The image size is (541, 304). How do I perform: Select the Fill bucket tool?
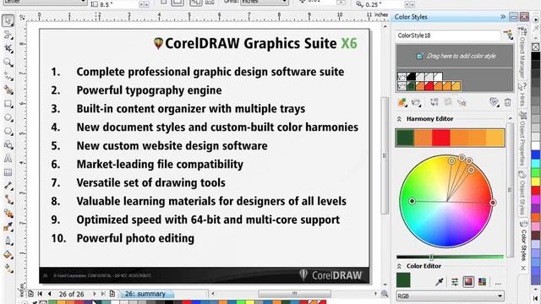(8, 255)
